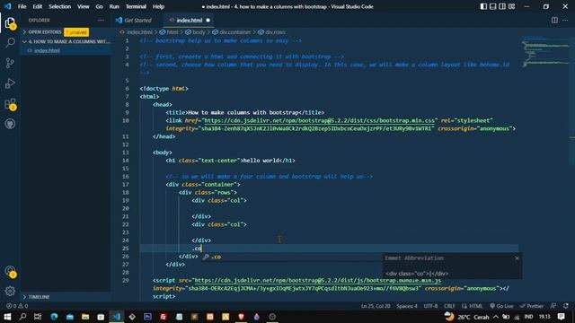Place cursor on line 25 containing .co
This screenshot has width=575, height=323.
click(x=329, y=249)
